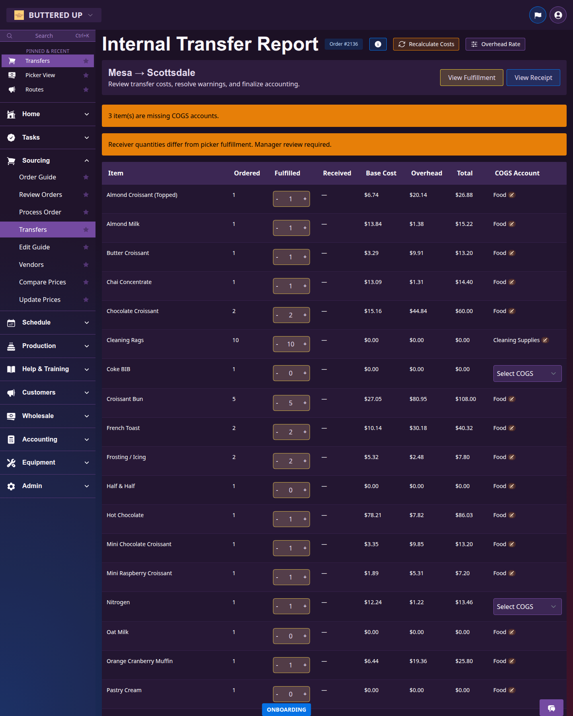The height and width of the screenshot is (716, 573).
Task: Open the BUTTERED UP location dropdown
Action: coord(54,15)
